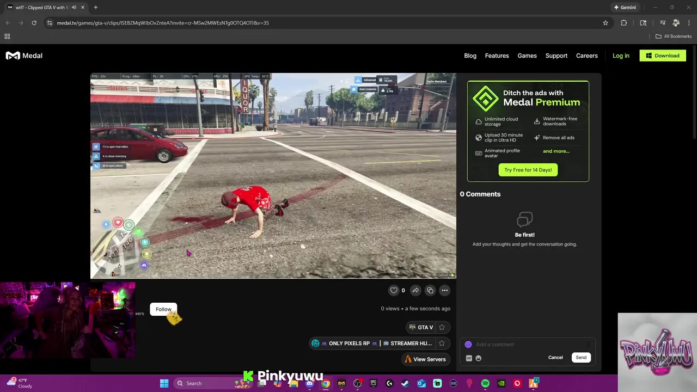
Task: Click Try Free for 14 Days
Action: tap(528, 170)
